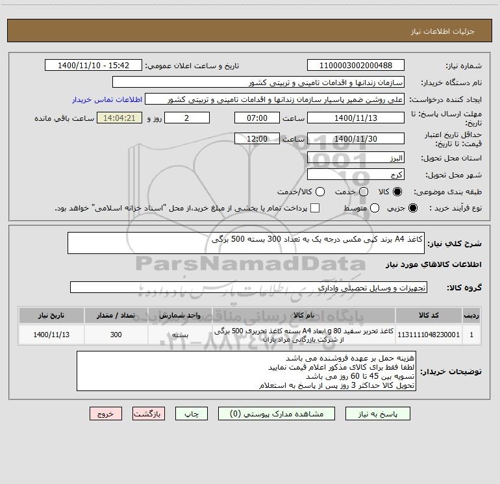Viewport: 500px width, 484px height.
Task: Click the quantity cell 300
Action: [x=116, y=335]
